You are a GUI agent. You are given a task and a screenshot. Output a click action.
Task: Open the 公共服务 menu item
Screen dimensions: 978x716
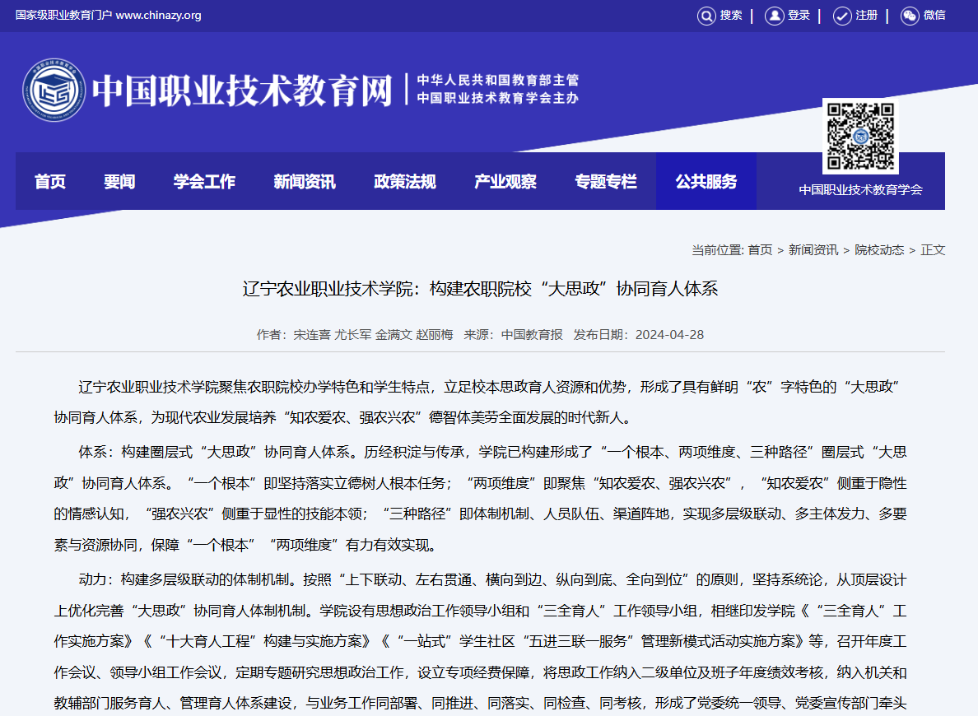point(706,182)
